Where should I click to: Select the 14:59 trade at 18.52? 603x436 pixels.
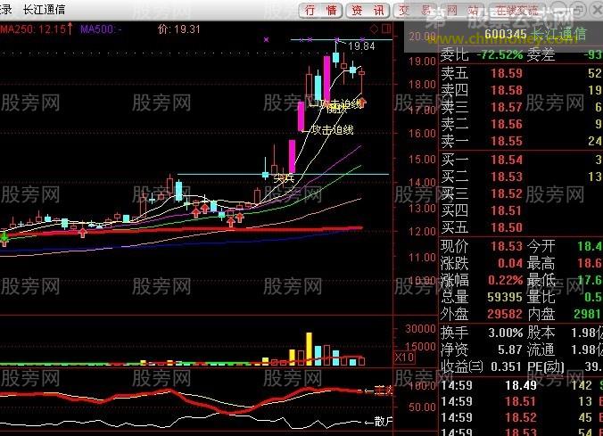[521, 417]
